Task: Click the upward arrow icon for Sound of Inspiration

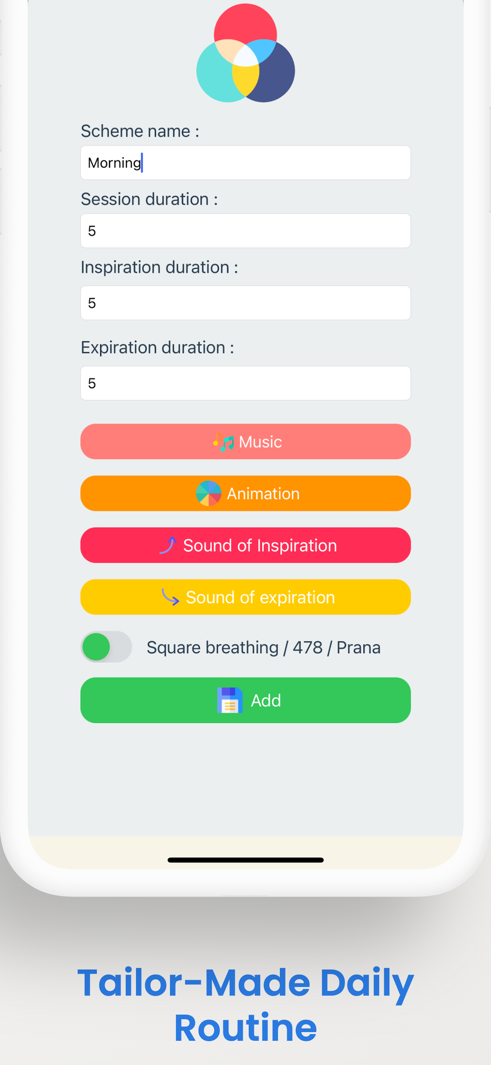Action: pos(169,545)
